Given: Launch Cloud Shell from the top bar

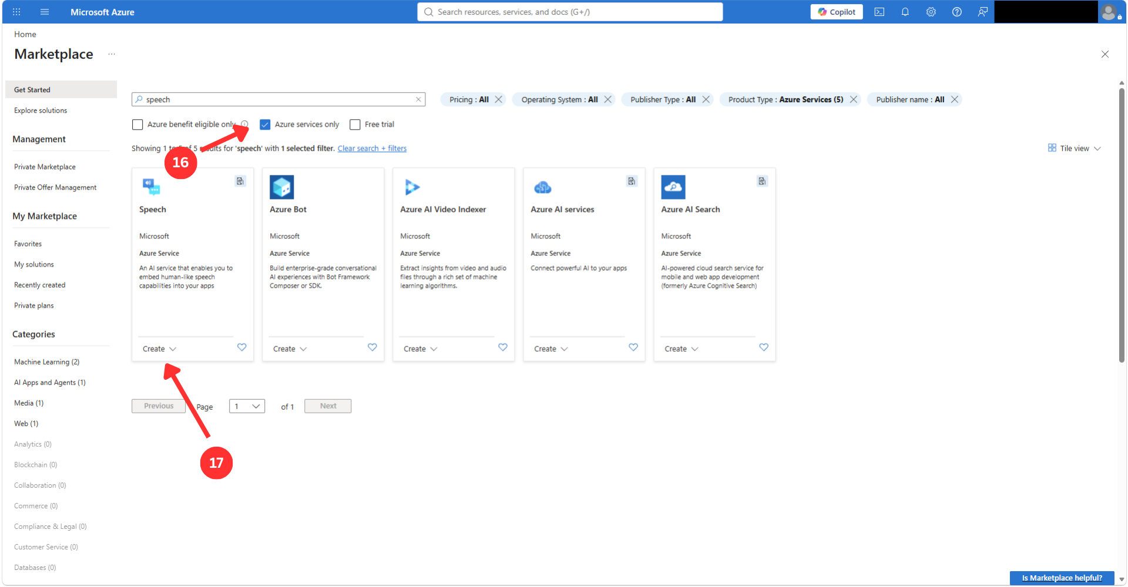Looking at the screenshot, I should 879,12.
